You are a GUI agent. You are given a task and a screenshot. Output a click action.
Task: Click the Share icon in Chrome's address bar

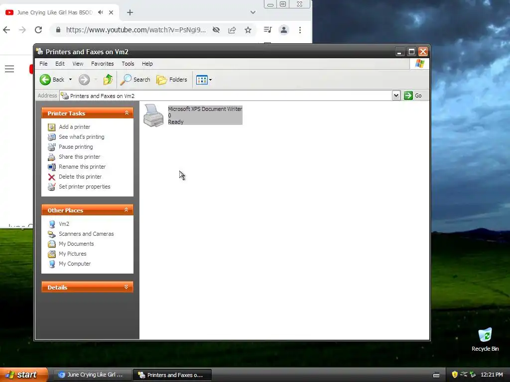click(x=232, y=30)
